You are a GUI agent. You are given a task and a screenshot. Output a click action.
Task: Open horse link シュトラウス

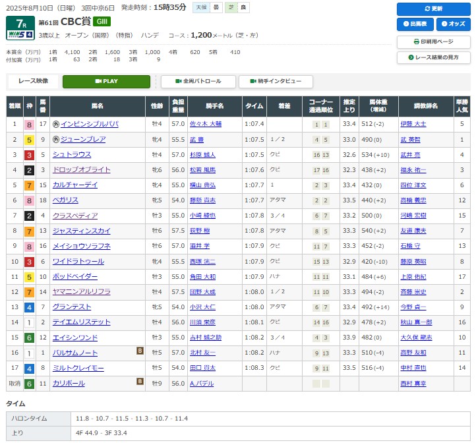[x=73, y=154]
